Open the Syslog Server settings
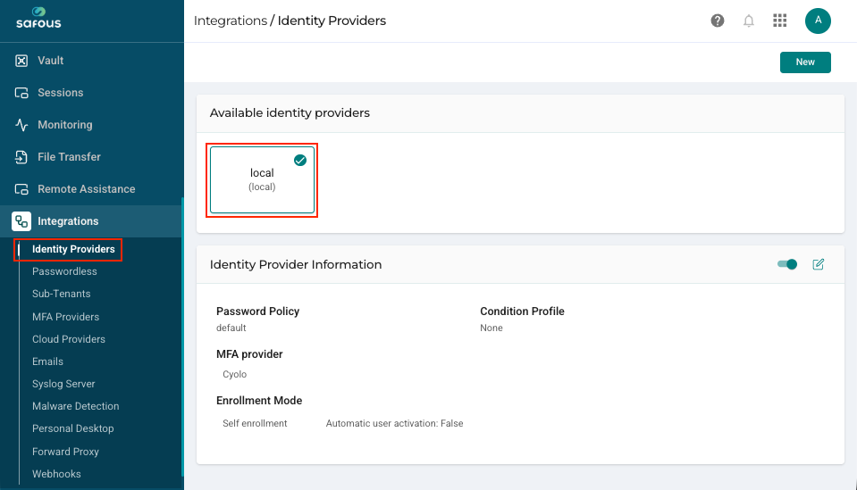The height and width of the screenshot is (490, 857). (x=63, y=384)
